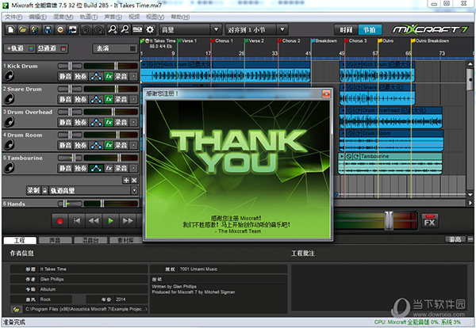Click the remove automation lane X icon
476x328 pixels.
pos(134,181)
